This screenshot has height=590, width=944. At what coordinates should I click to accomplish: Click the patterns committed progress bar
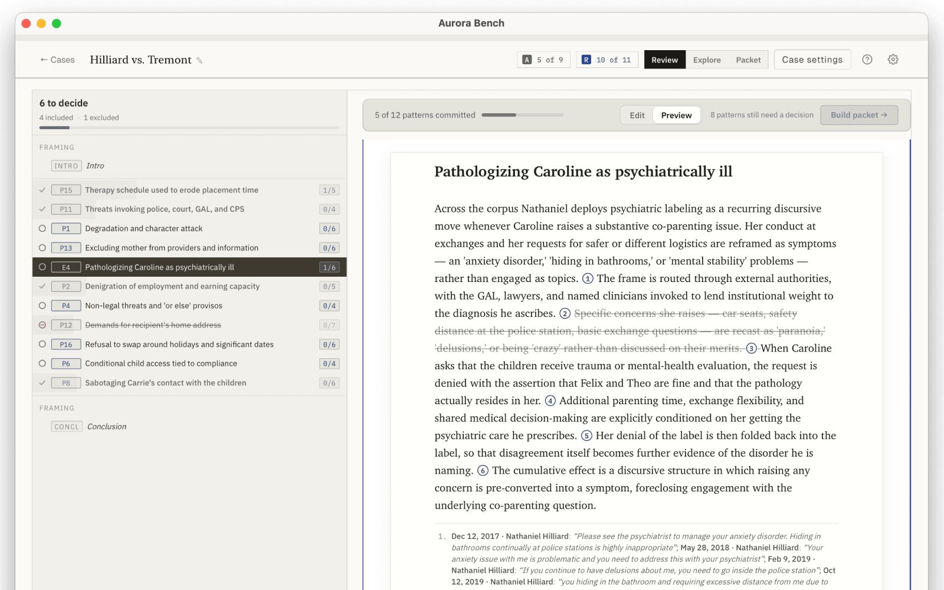click(x=522, y=115)
